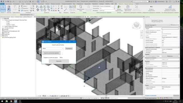183x103 pixels.
Task: Click the Align tool in Modify panel
Action: coord(38,7)
